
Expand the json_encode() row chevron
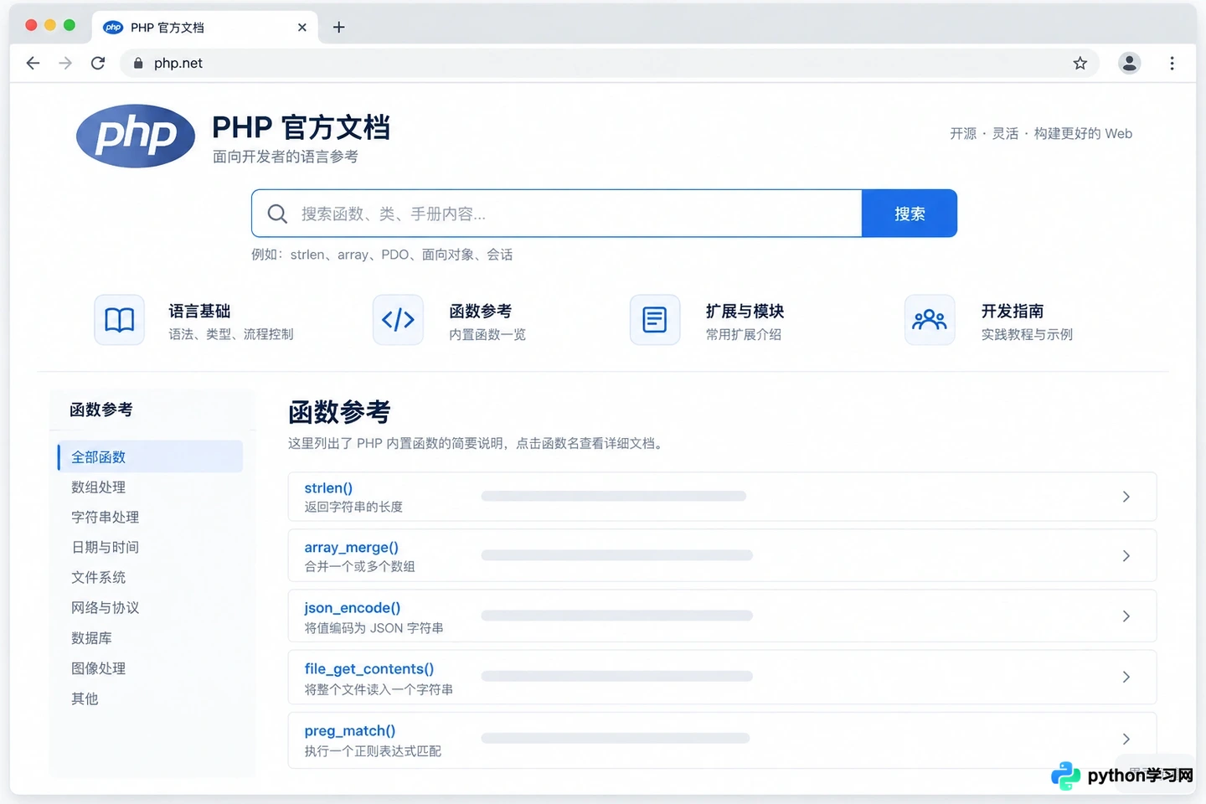(x=1126, y=616)
